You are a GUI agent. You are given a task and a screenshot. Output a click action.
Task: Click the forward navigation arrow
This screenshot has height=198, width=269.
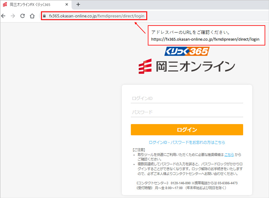(x=13, y=16)
